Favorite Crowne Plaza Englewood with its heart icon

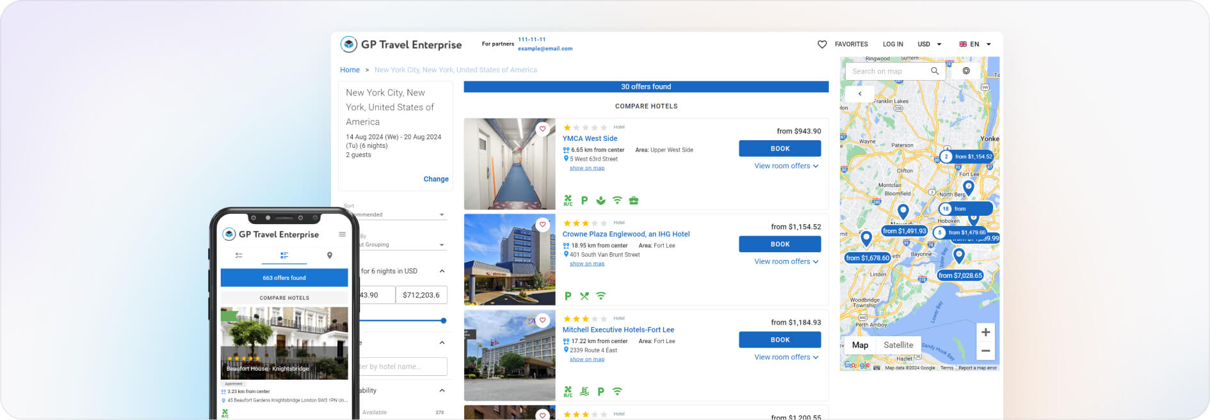coord(543,225)
